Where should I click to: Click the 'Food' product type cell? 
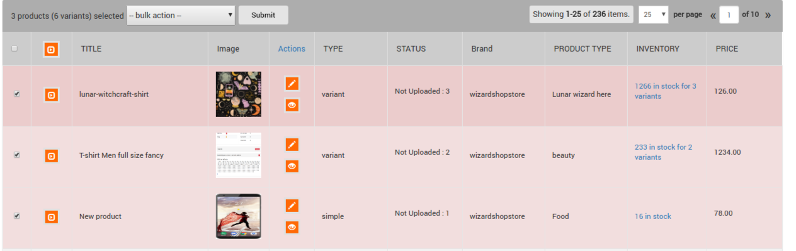(560, 216)
